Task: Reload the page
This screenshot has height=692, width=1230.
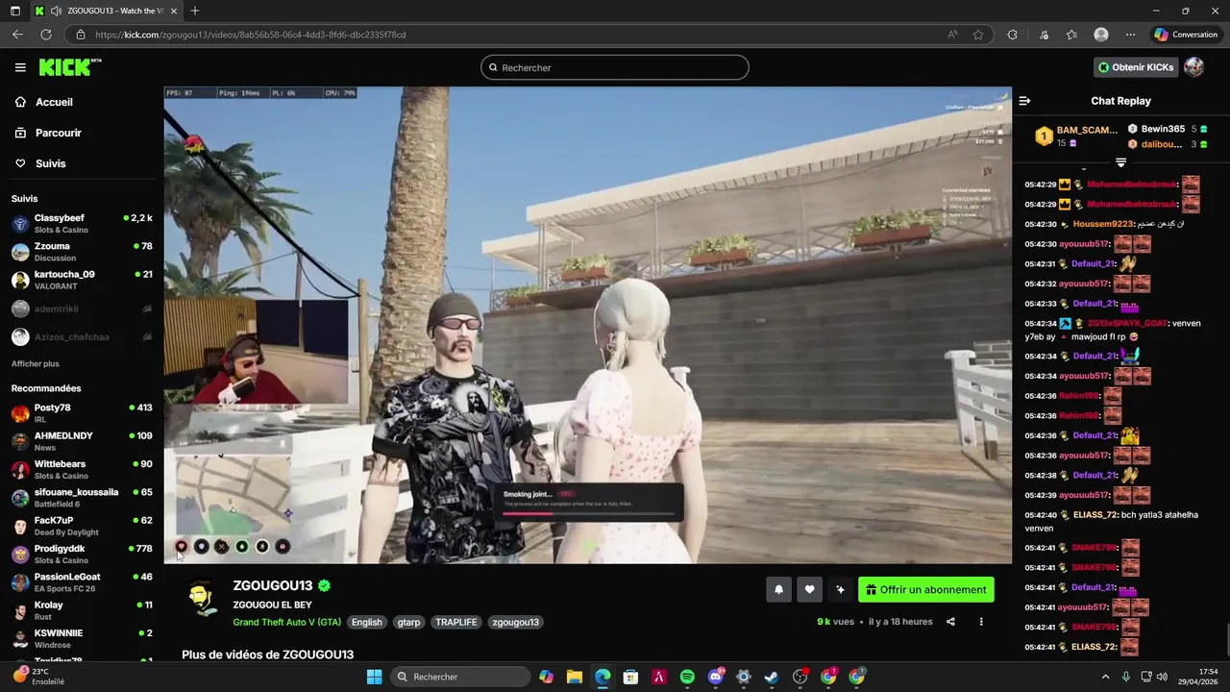Action: [x=45, y=35]
